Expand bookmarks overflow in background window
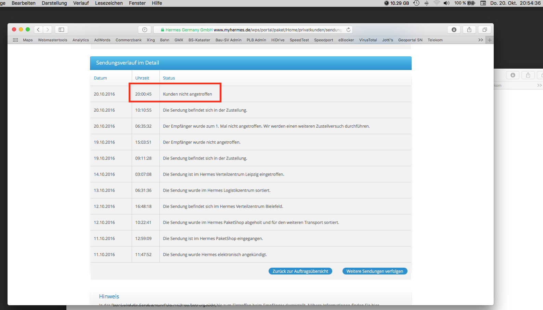Screen dimensions: 543x310 click(539, 85)
